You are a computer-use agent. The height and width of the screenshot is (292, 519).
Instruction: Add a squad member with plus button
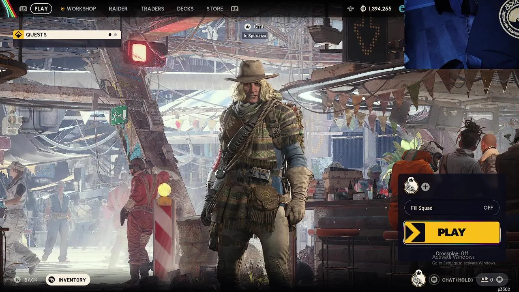425,187
